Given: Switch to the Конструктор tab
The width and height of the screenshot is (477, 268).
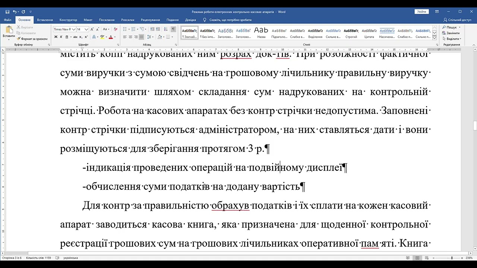Looking at the screenshot, I should [68, 20].
